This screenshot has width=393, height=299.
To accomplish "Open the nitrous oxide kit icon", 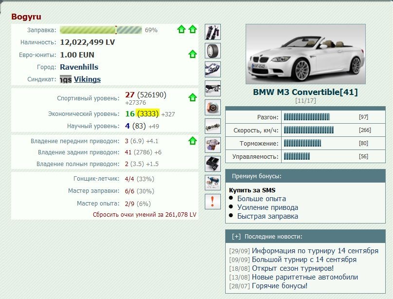I will [213, 183].
